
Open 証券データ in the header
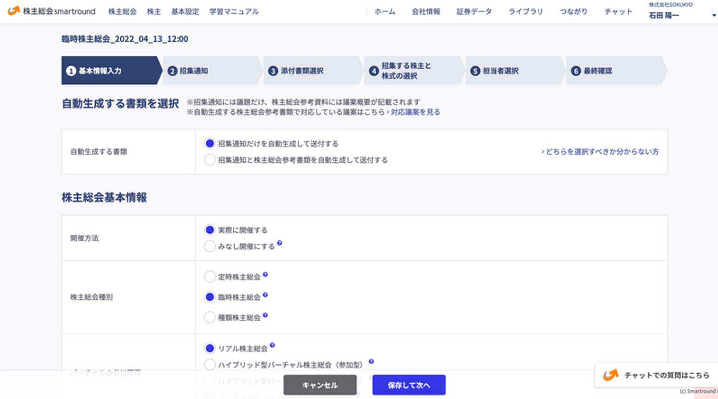click(474, 12)
